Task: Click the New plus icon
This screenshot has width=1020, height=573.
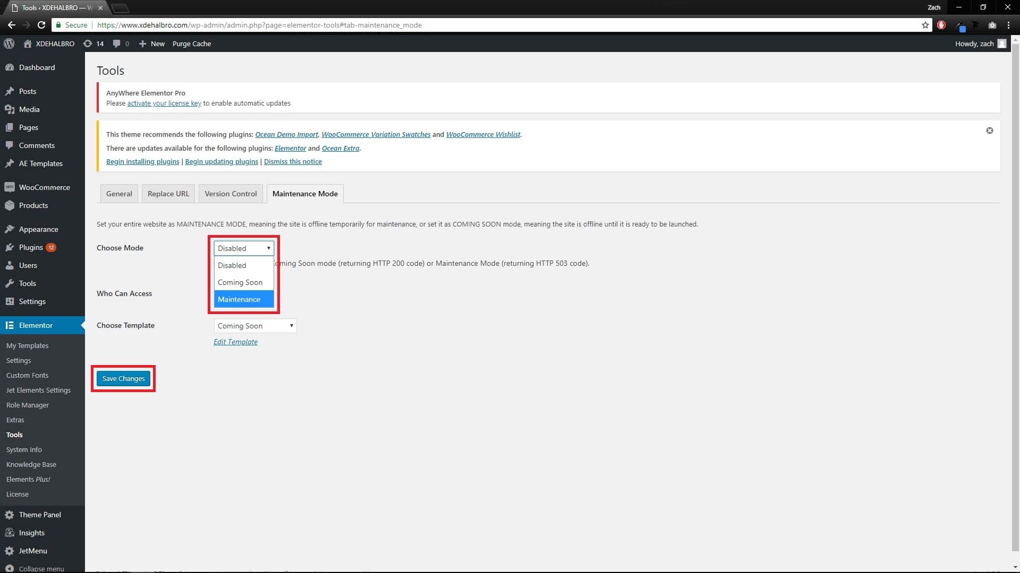Action: coord(142,44)
